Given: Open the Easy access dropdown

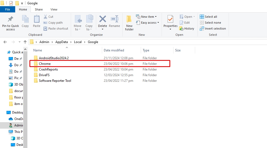Looking at the screenshot, I should 148,23.
